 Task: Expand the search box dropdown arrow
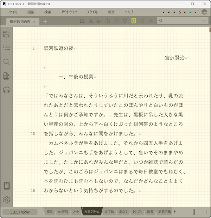(x=204, y=21)
